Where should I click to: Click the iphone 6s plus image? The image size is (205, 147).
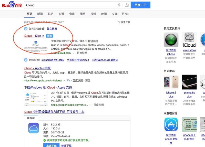(189, 82)
